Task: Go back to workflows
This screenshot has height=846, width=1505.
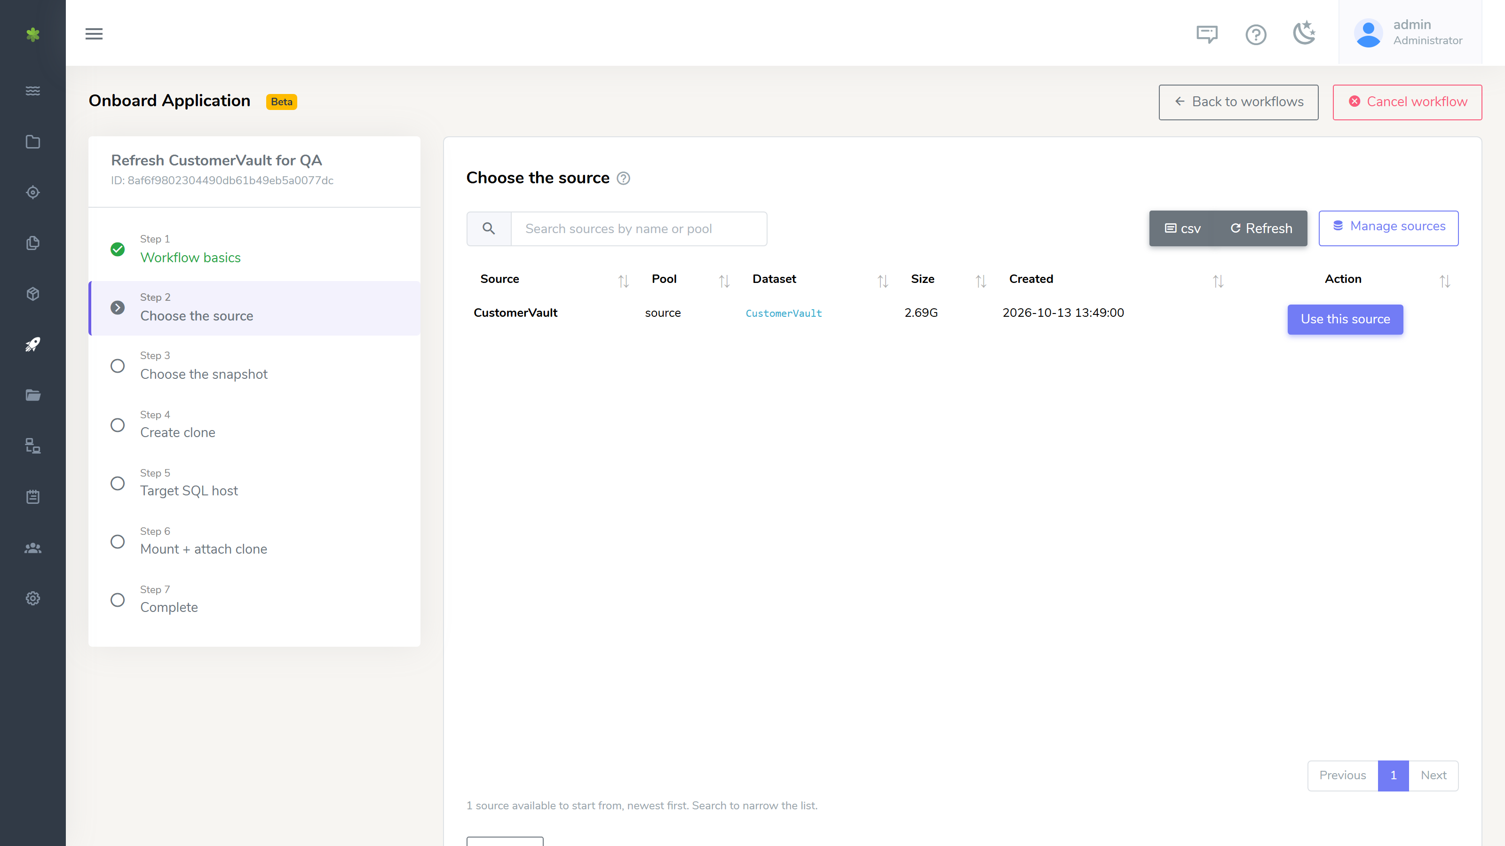Action: tap(1238, 102)
